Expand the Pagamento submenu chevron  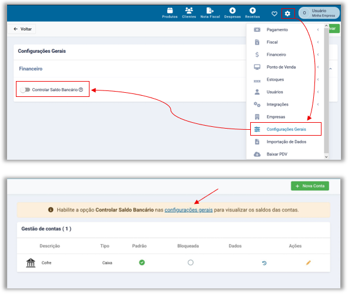[318, 30]
